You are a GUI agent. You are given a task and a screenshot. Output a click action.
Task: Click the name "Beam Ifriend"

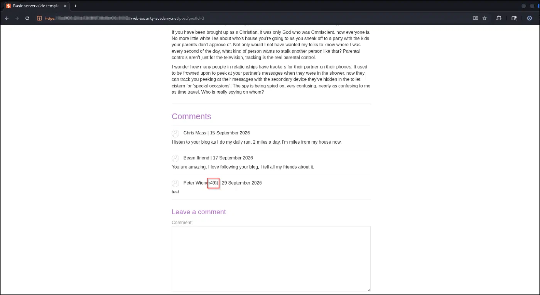[196, 158]
